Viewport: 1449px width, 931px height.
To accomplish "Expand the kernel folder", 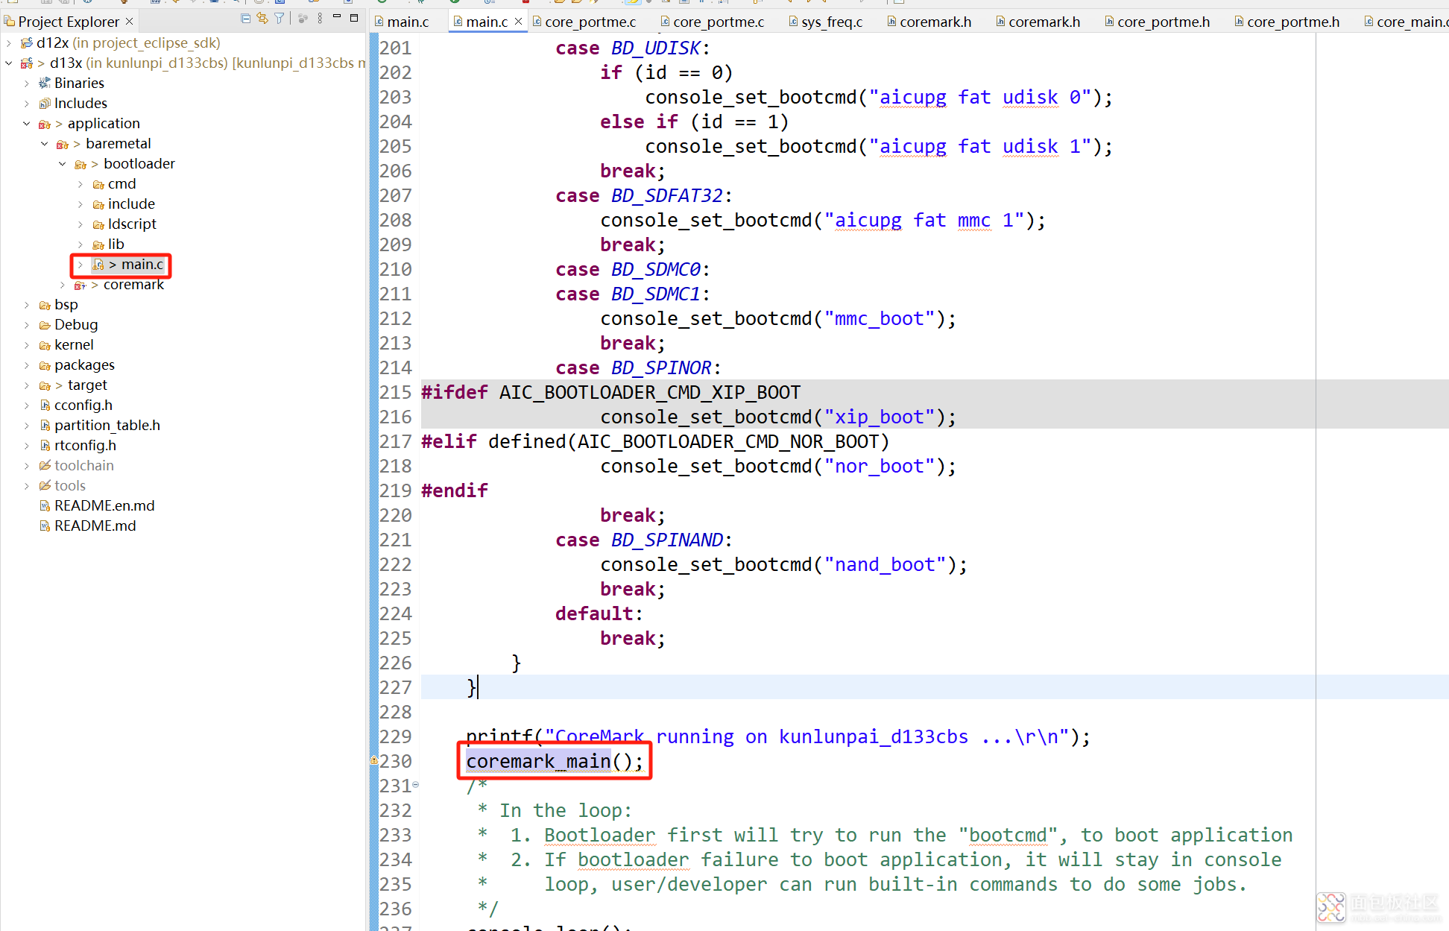I will pyautogui.click(x=27, y=345).
